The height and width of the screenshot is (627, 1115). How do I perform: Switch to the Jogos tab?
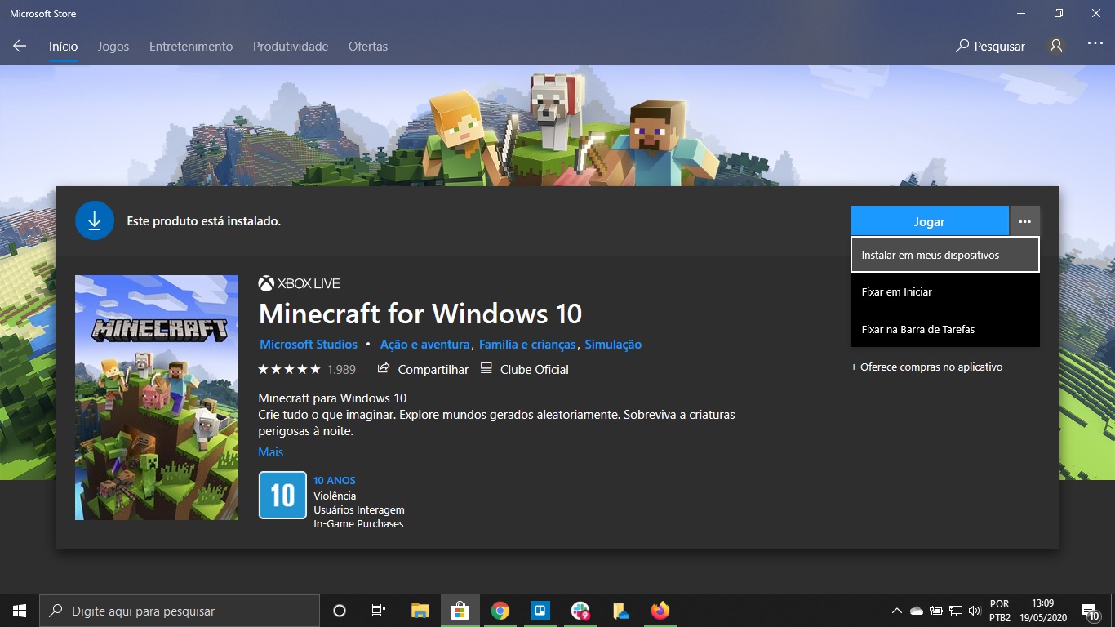(113, 47)
